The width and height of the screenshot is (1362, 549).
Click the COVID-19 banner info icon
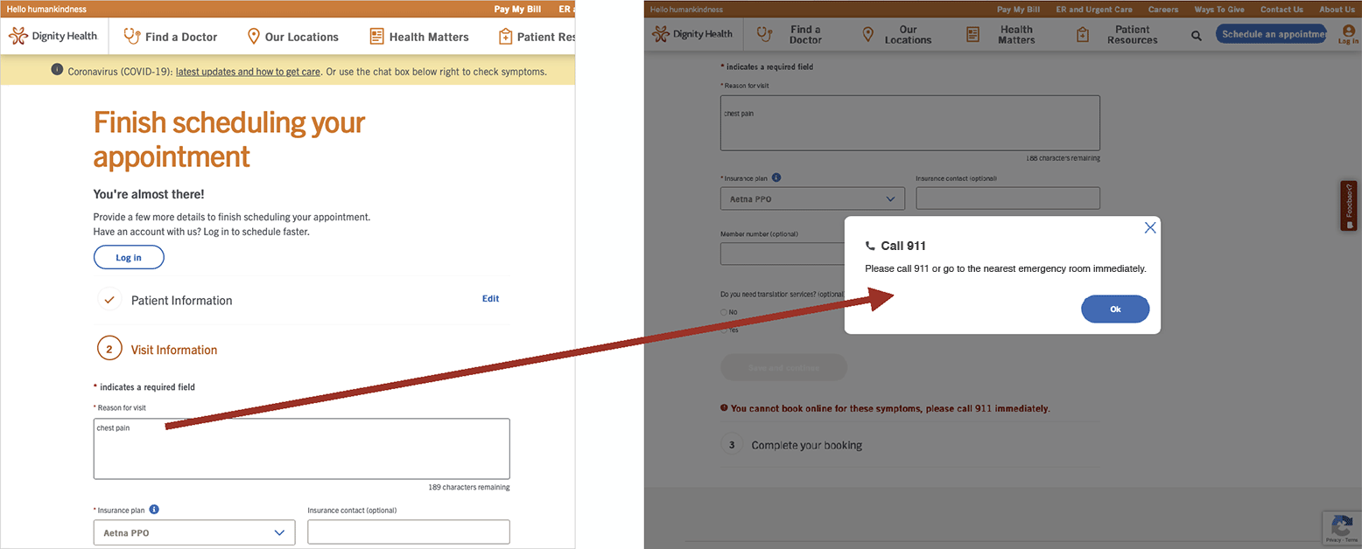tap(57, 71)
